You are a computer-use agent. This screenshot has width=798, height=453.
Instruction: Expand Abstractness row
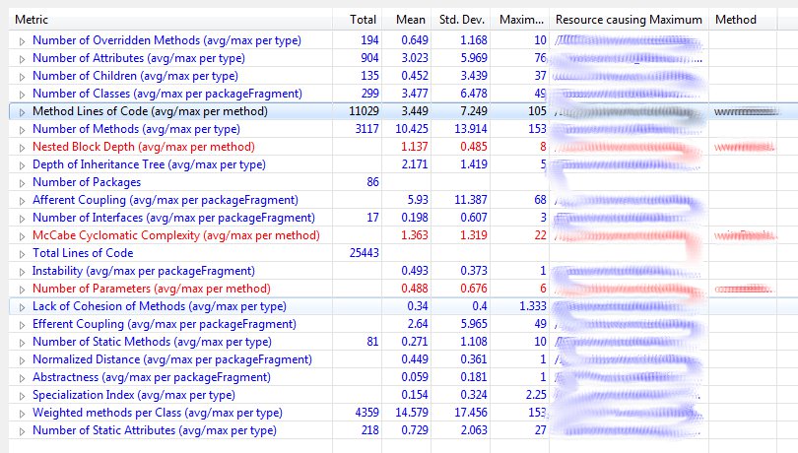coord(22,378)
